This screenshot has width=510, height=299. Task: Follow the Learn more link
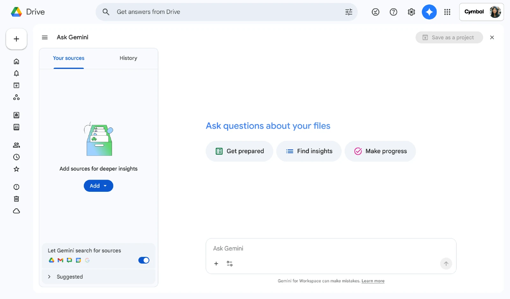373,281
